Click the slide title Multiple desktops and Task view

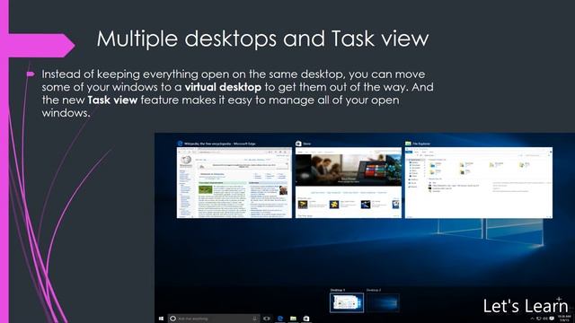pyautogui.click(x=262, y=39)
